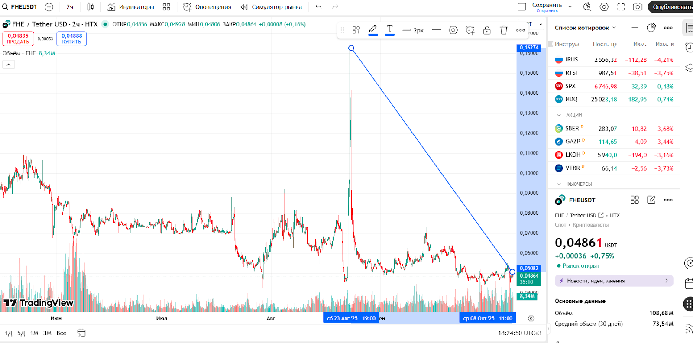Select the 1М time range tab

[x=34, y=333]
